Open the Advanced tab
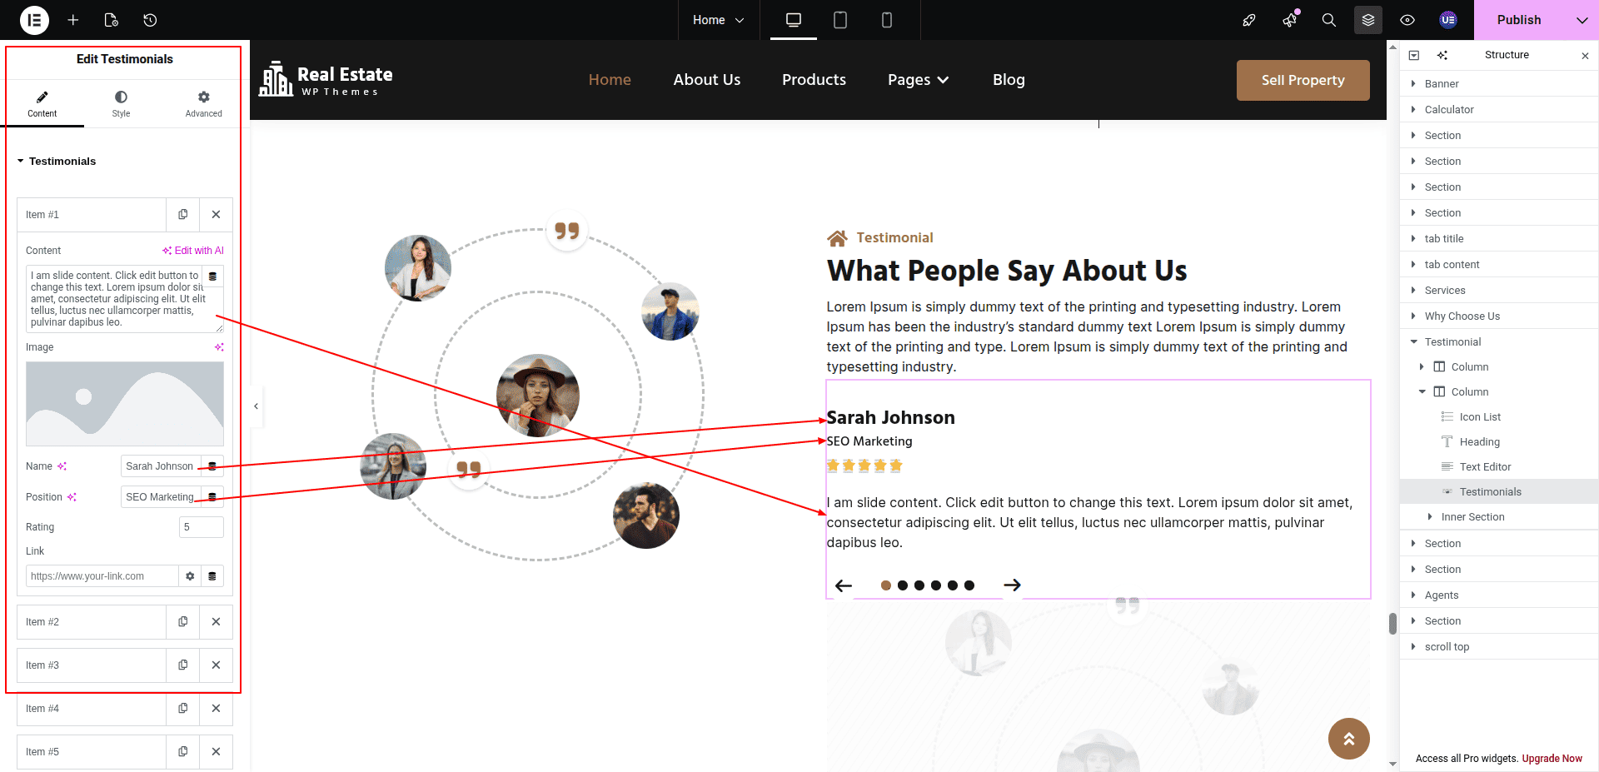This screenshot has width=1599, height=772. click(x=203, y=103)
